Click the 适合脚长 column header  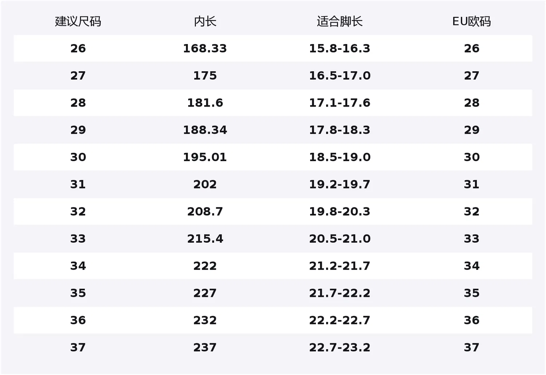(340, 21)
